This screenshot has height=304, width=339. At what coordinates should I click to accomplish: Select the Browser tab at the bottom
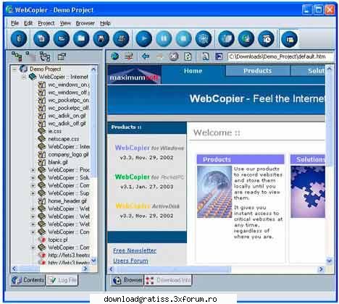click(127, 280)
